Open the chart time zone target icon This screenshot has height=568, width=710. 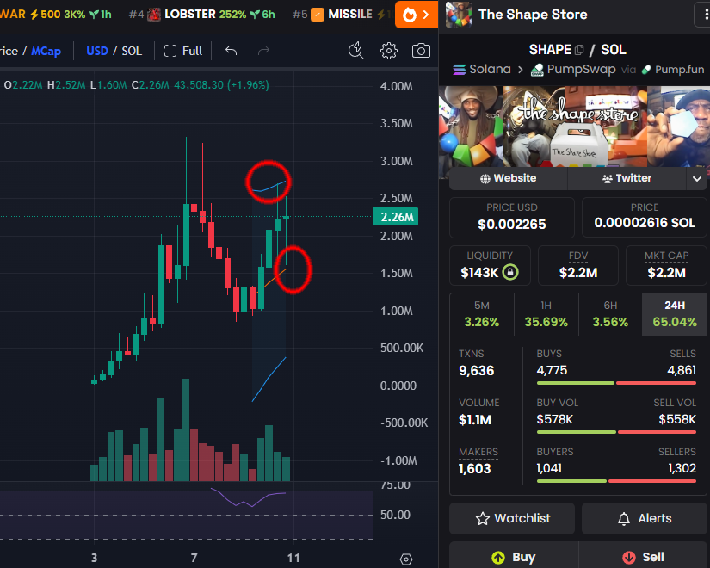(406, 559)
